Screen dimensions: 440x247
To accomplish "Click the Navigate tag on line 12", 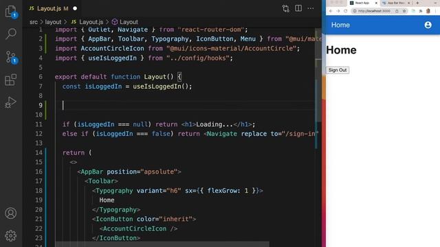I will (x=222, y=134).
